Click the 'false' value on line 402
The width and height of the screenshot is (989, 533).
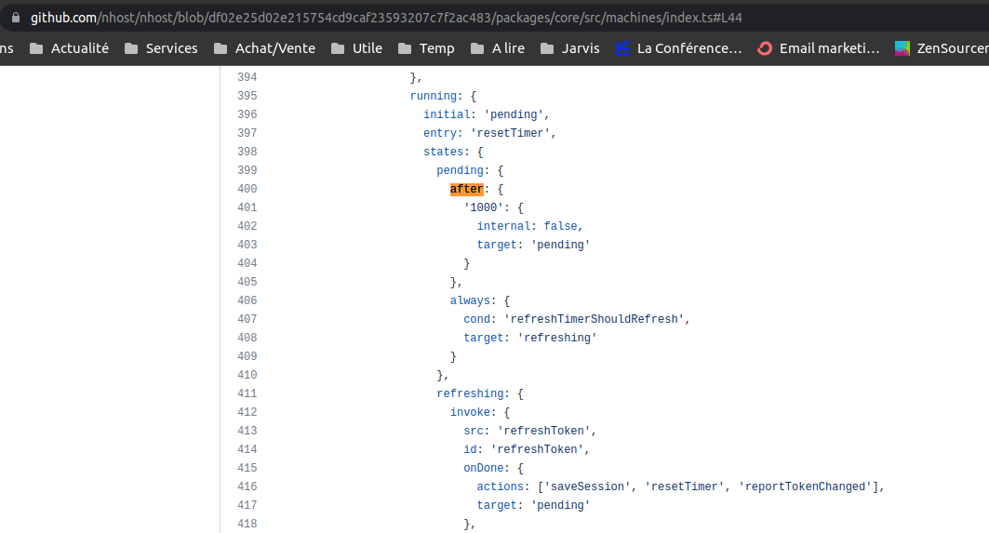560,226
